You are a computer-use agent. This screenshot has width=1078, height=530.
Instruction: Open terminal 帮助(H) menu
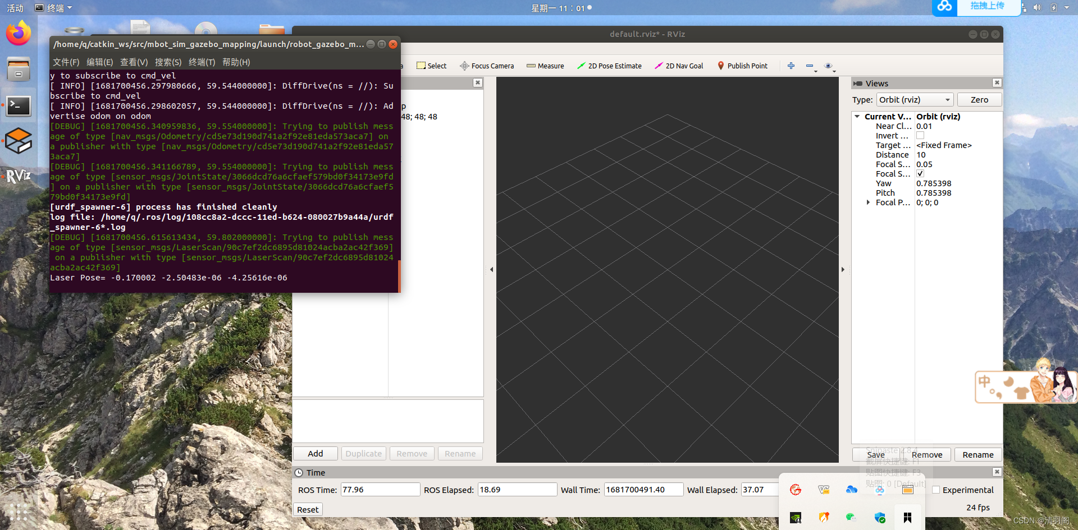click(x=236, y=62)
